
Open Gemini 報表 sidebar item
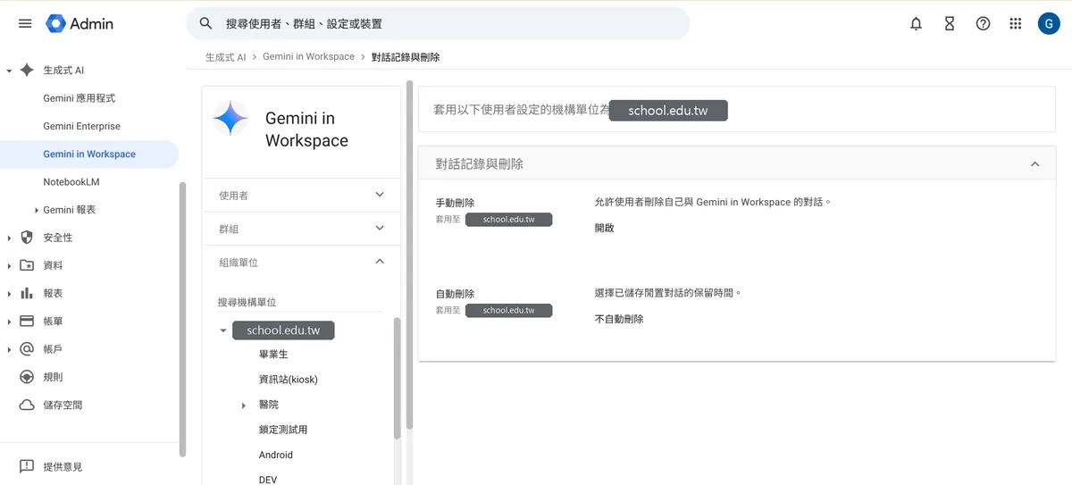click(70, 210)
